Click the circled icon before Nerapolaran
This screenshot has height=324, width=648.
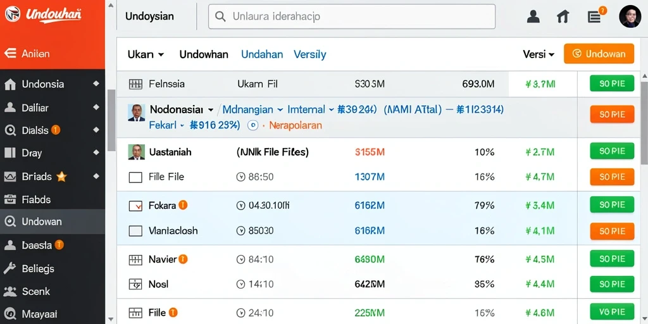253,125
